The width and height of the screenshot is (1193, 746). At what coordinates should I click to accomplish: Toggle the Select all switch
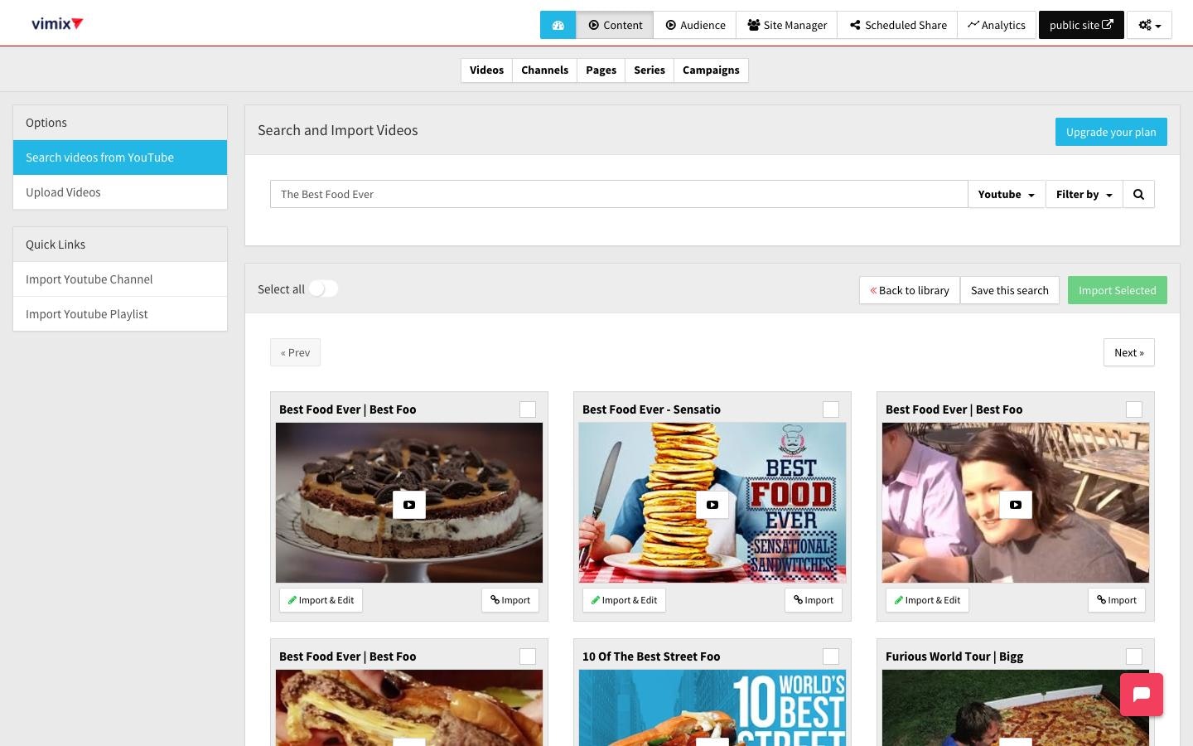(323, 288)
